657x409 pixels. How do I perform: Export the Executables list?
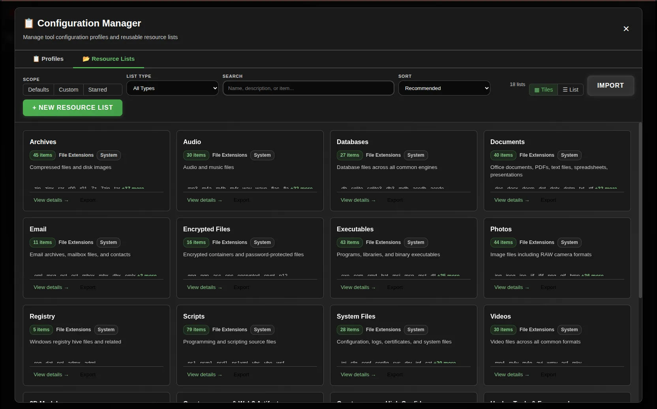pyautogui.click(x=395, y=287)
